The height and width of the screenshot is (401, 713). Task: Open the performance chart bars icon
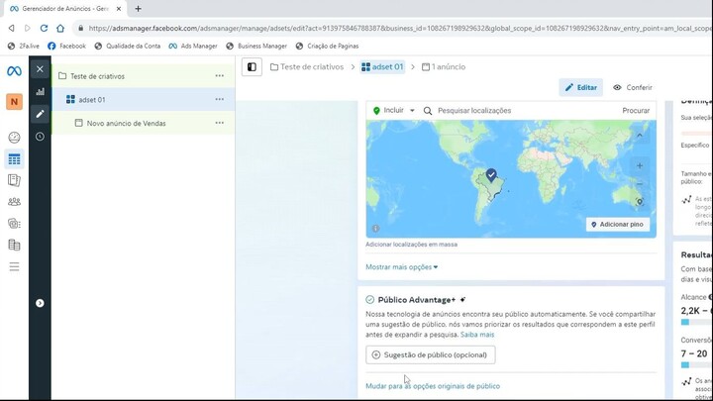tap(40, 91)
